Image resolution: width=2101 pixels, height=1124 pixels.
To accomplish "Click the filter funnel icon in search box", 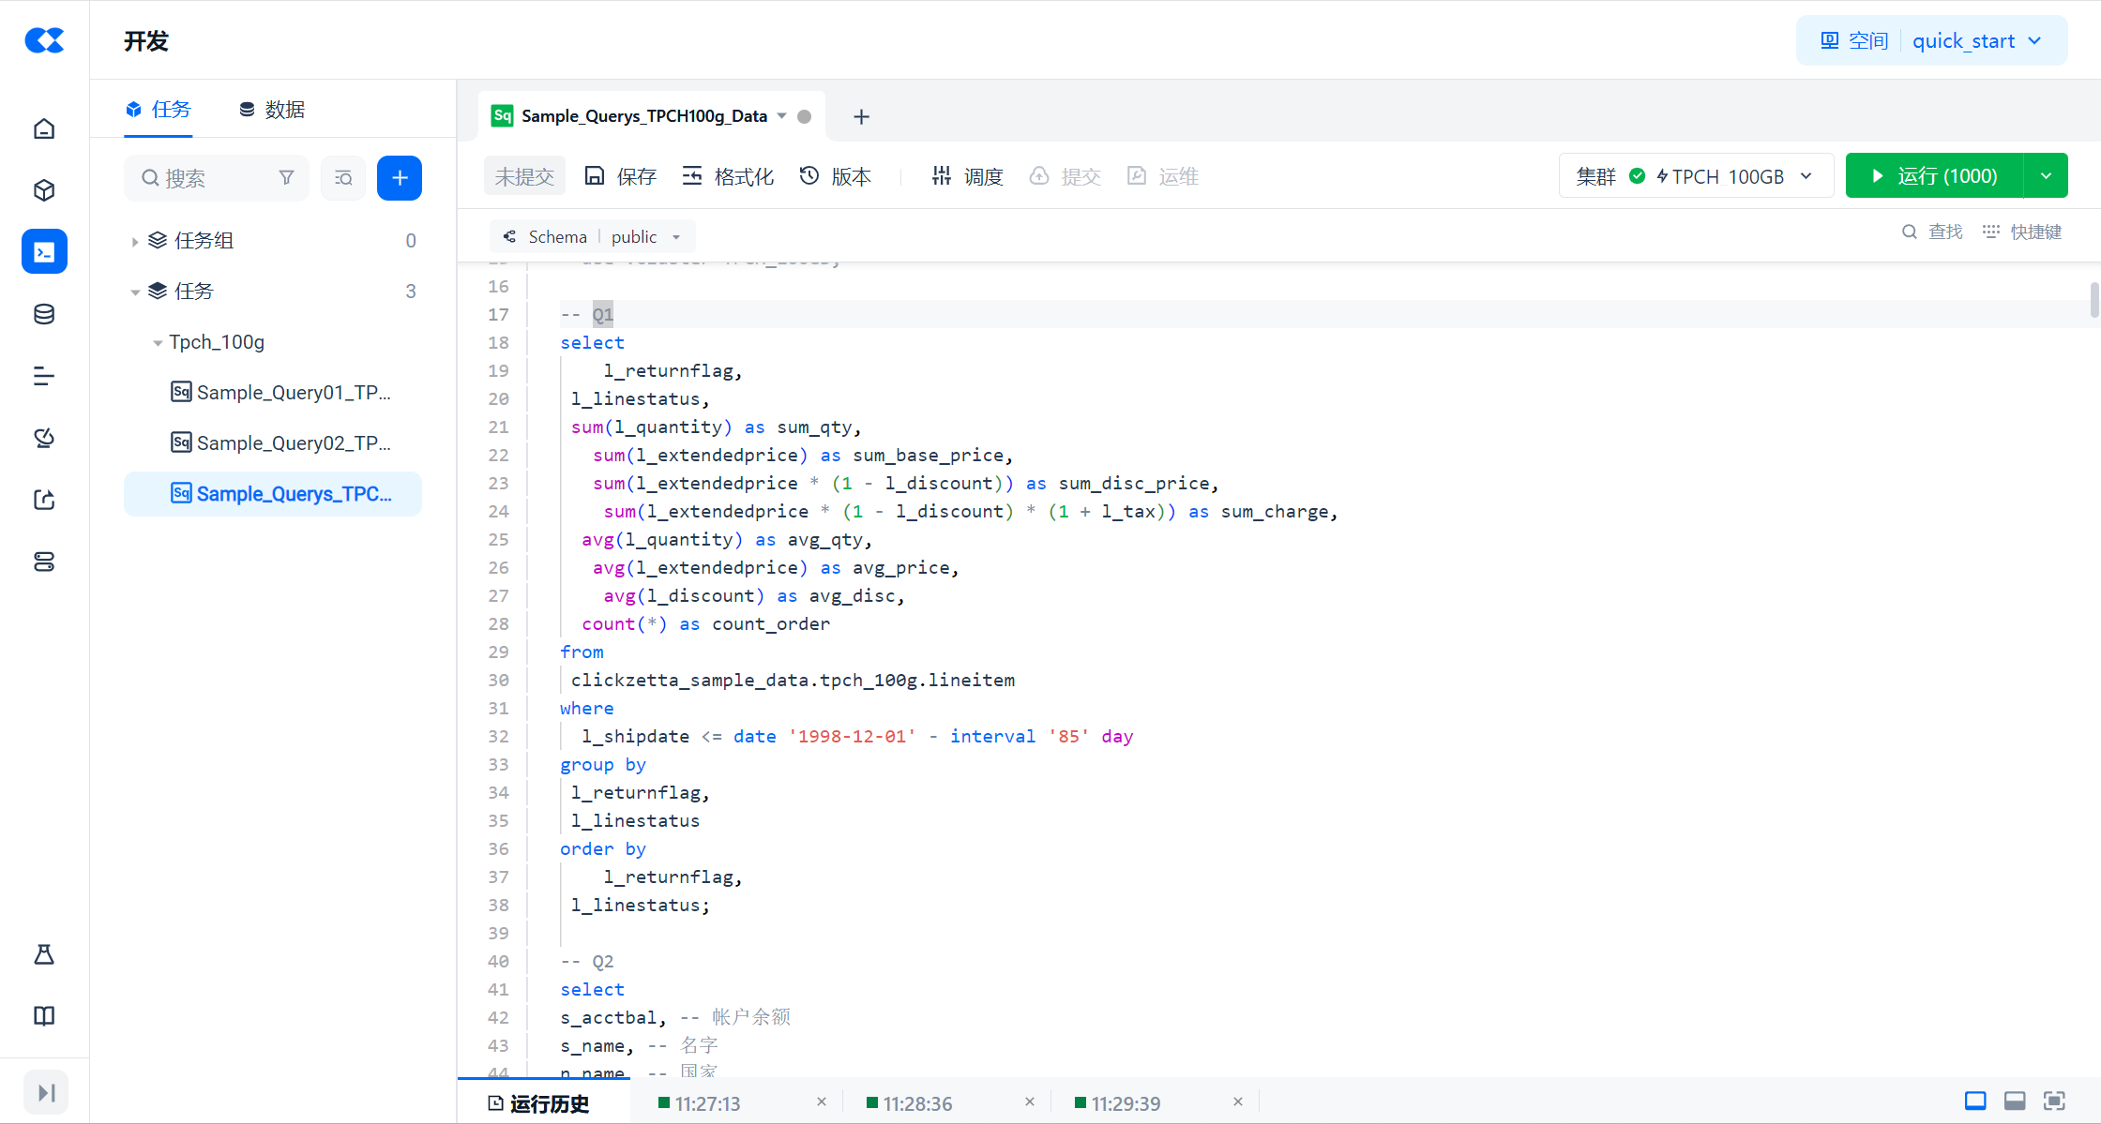I will click(x=287, y=177).
